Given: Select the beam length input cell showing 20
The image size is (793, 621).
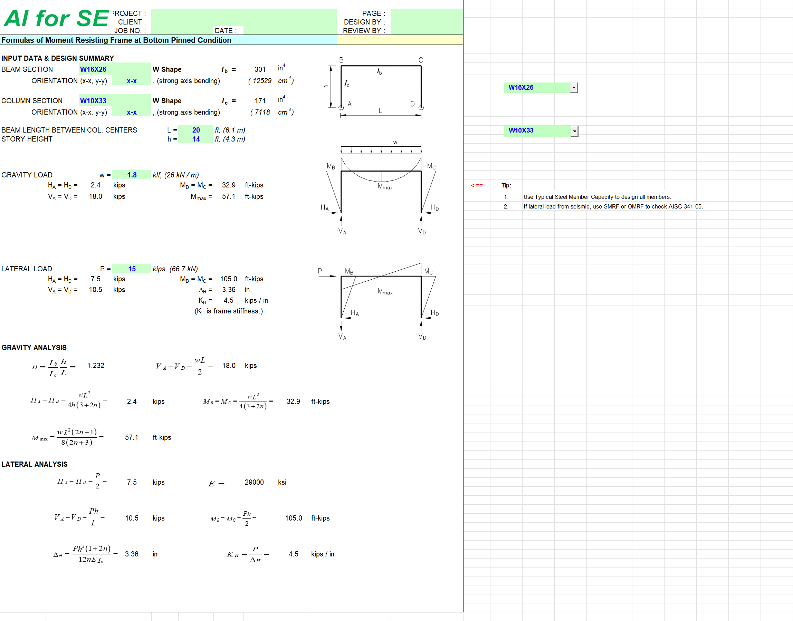Looking at the screenshot, I should 195,130.
